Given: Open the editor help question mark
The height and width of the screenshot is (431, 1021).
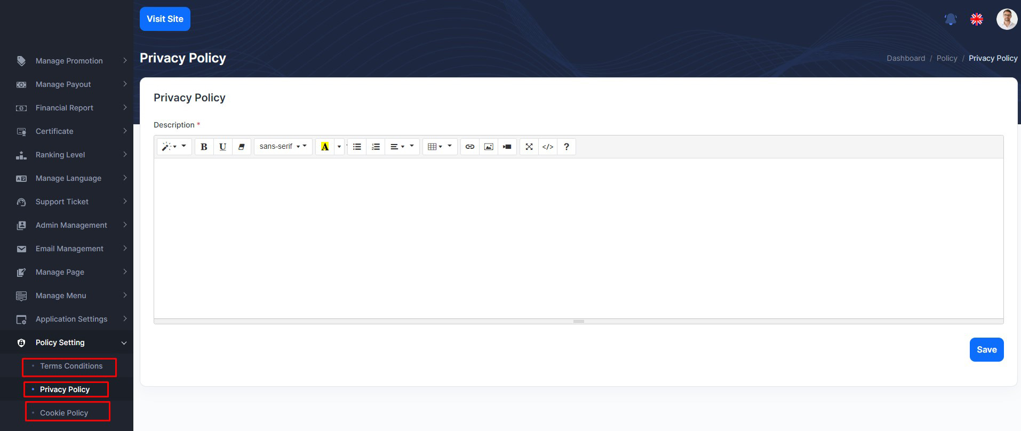Looking at the screenshot, I should [567, 147].
